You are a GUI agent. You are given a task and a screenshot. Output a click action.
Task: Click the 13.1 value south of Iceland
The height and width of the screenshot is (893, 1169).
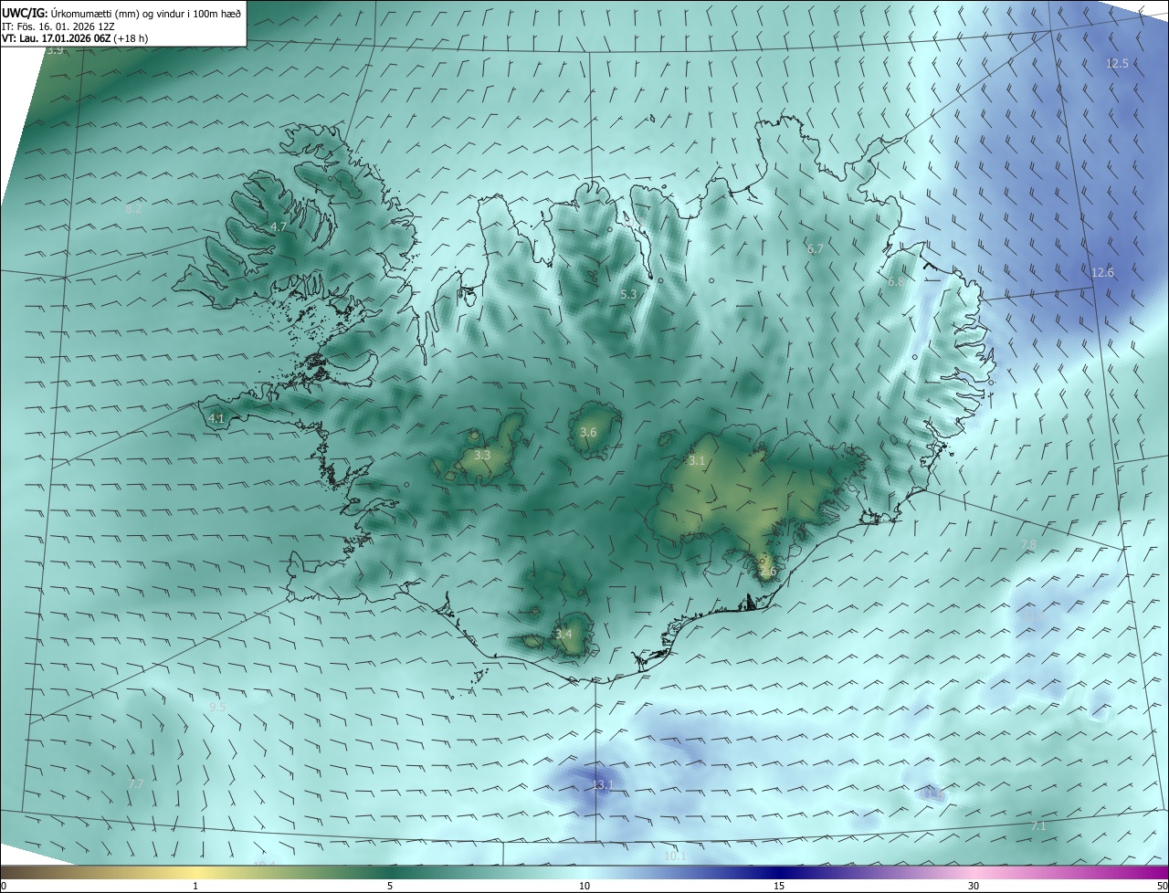(x=603, y=785)
